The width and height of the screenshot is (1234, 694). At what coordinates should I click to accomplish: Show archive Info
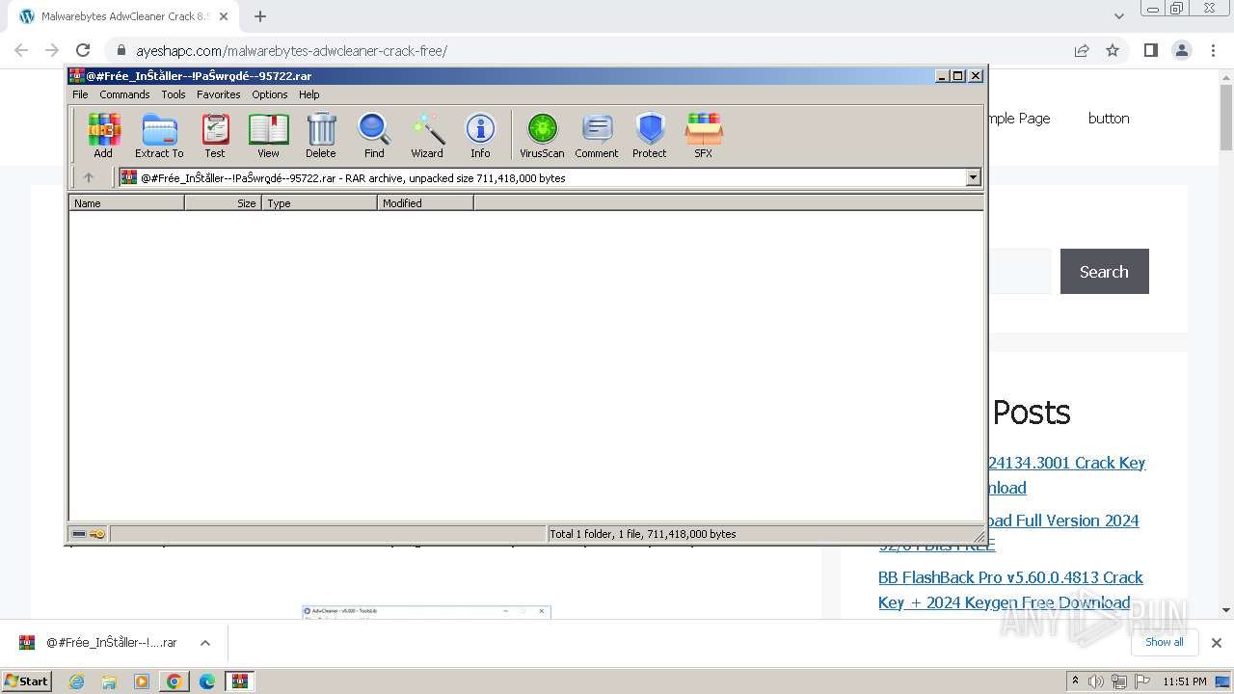[x=480, y=135]
